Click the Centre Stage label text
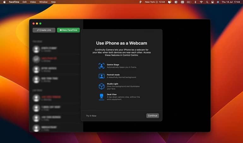 113,65
